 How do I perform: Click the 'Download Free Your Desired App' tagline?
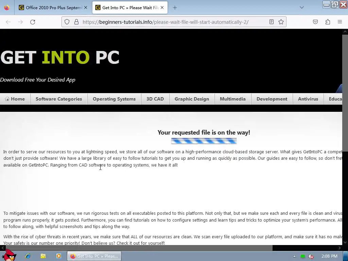point(37,80)
